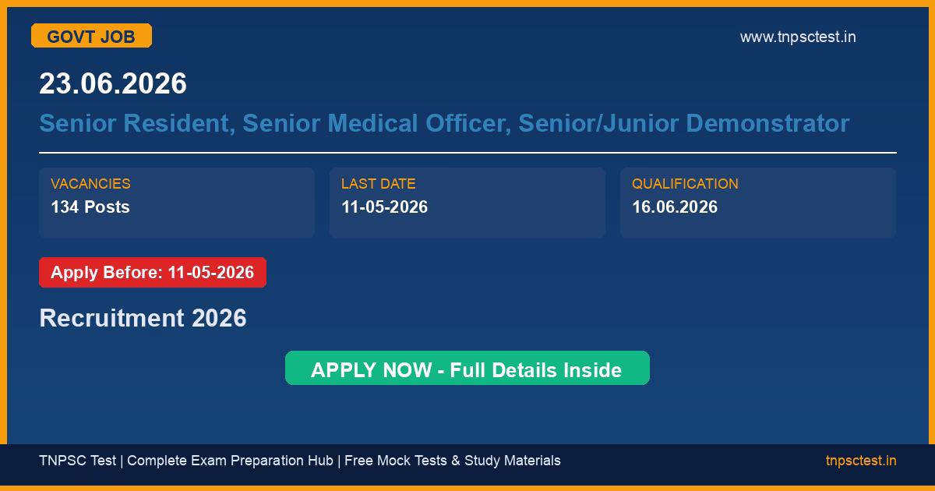Click the white divider line below job title
Image resolution: width=935 pixels, height=491 pixels.
pos(467,153)
